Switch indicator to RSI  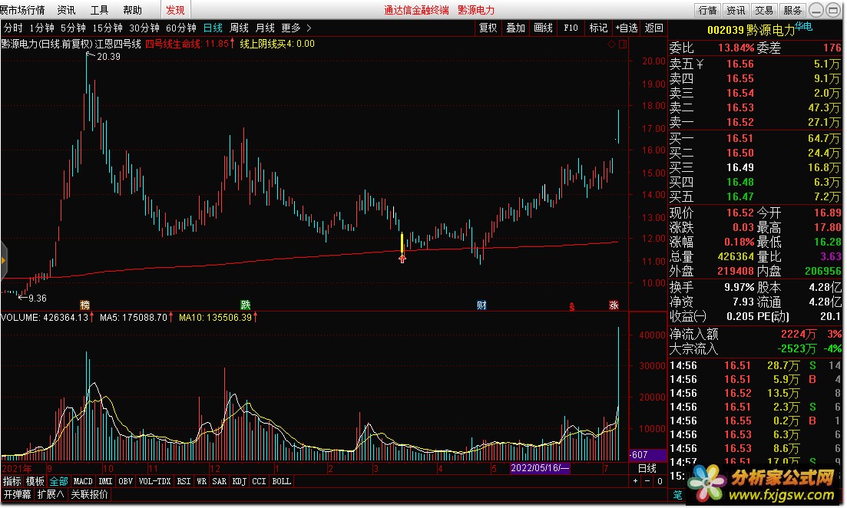[x=184, y=481]
